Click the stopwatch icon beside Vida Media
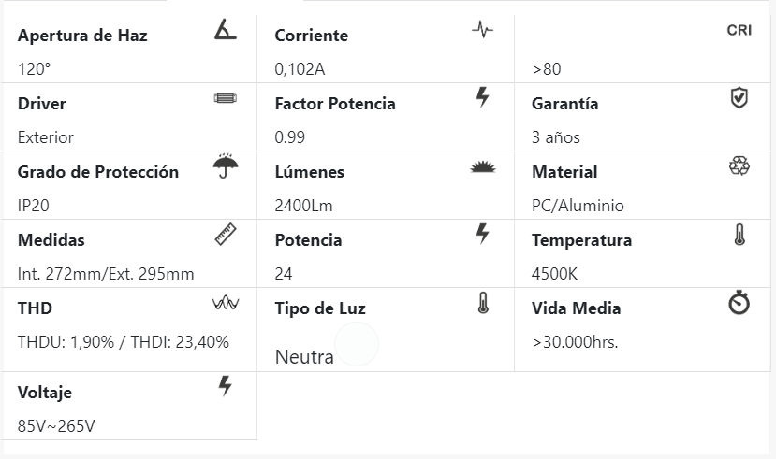The width and height of the screenshot is (776, 459). (x=739, y=303)
